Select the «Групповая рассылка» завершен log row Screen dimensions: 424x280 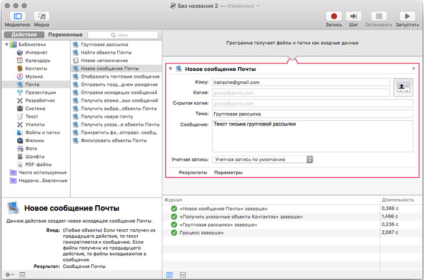tap(292, 225)
